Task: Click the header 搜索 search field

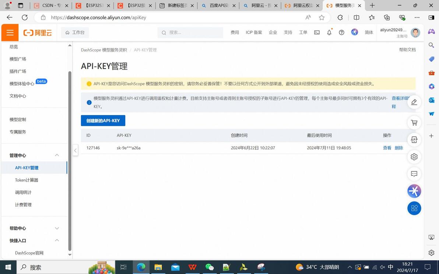Action: 190,32
